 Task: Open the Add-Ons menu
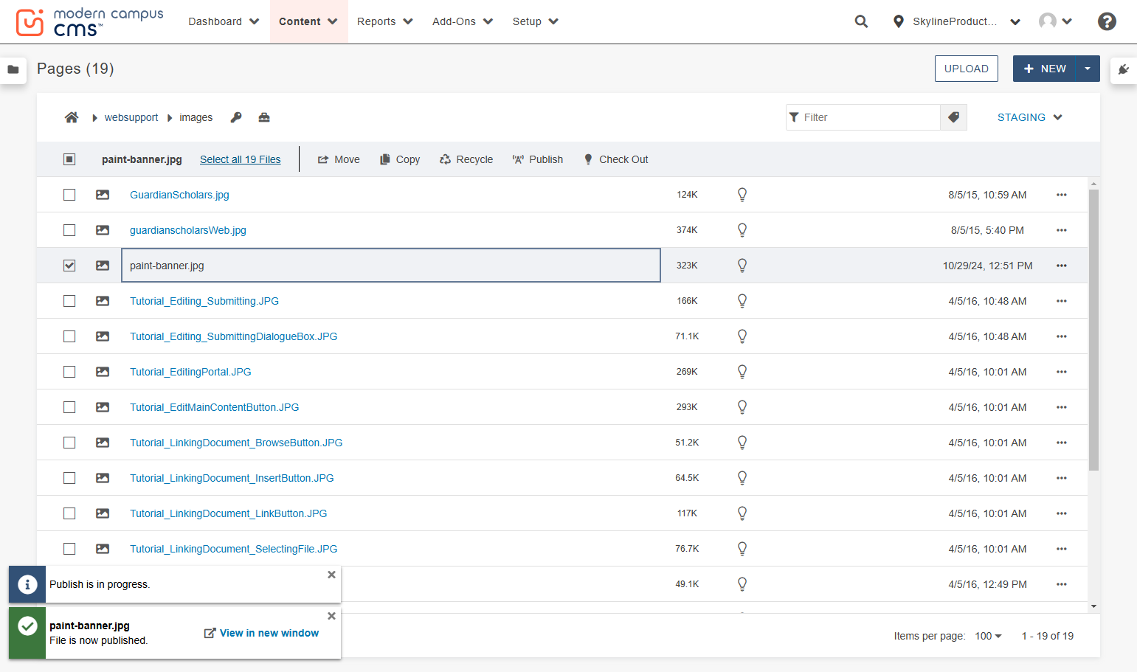(463, 21)
